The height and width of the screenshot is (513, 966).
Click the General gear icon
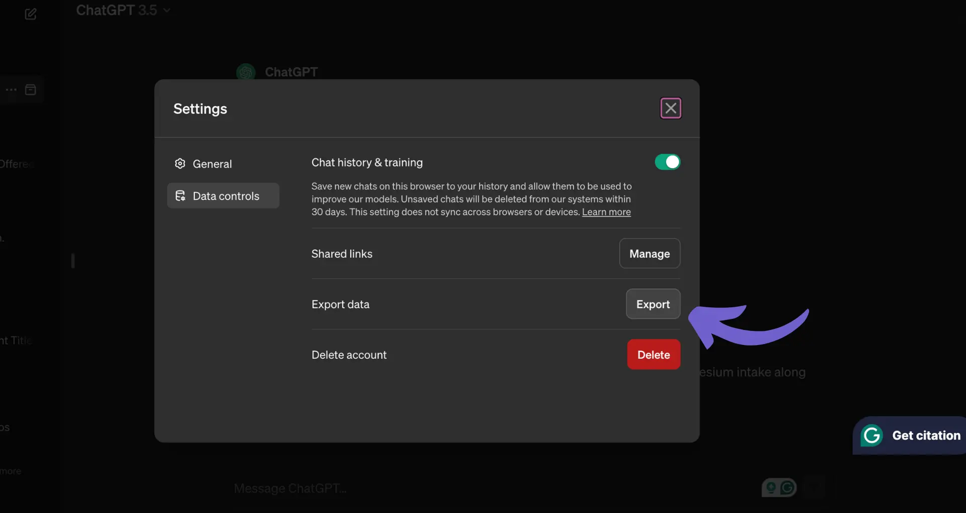tap(180, 163)
